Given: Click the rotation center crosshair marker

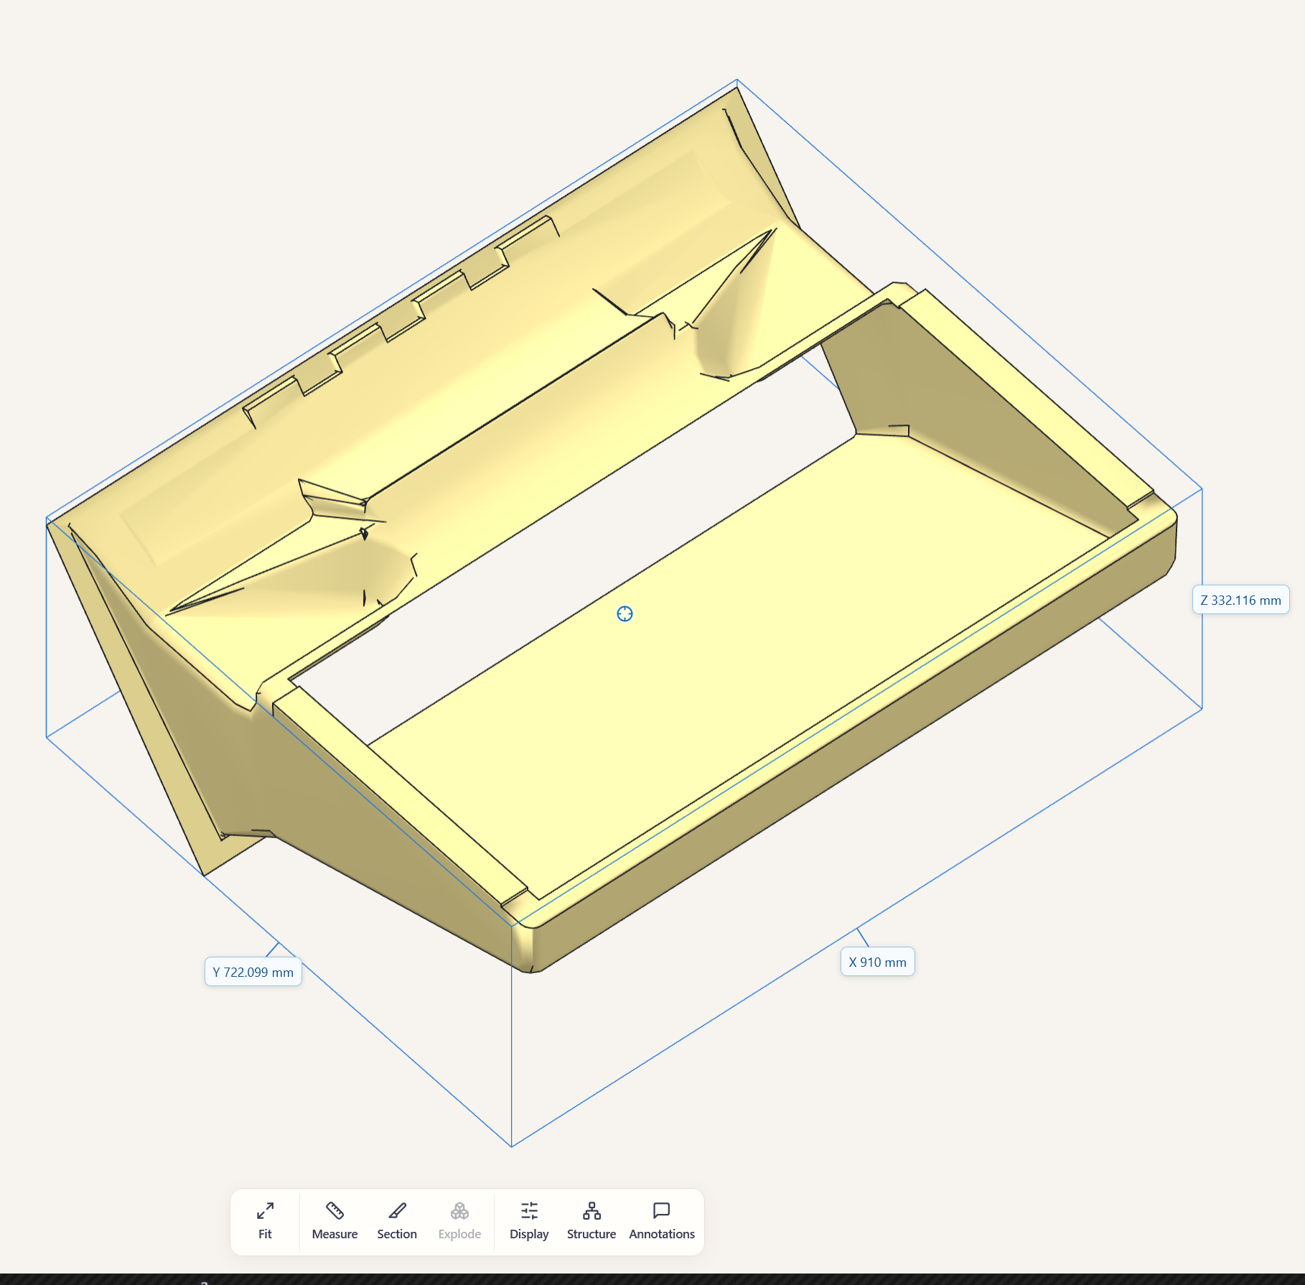Looking at the screenshot, I should (625, 613).
